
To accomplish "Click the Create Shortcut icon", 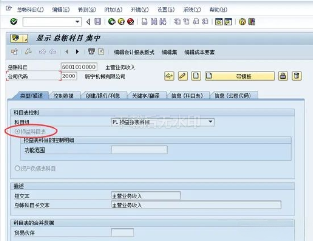I will (x=228, y=22).
